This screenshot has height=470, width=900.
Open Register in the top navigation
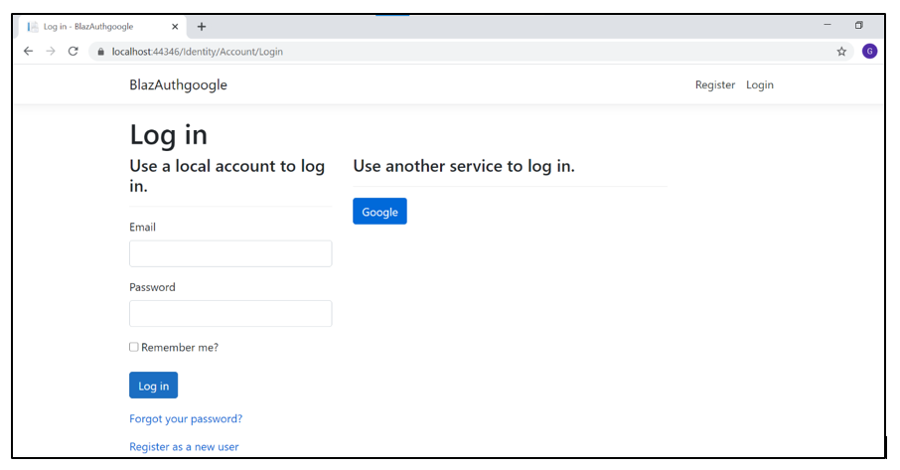[715, 85]
